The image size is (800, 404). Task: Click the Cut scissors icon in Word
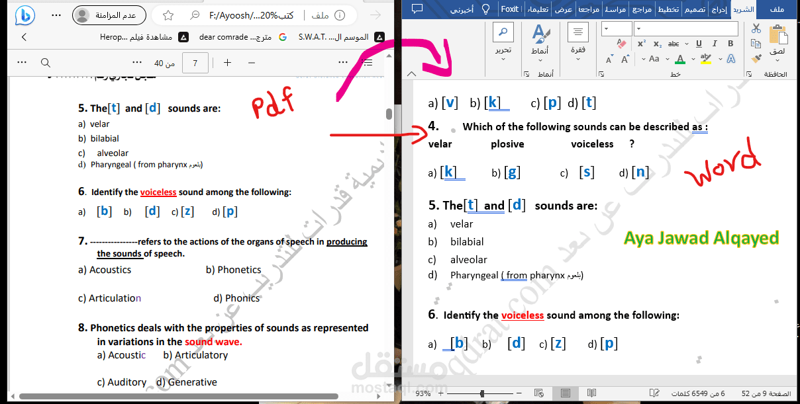(x=756, y=28)
